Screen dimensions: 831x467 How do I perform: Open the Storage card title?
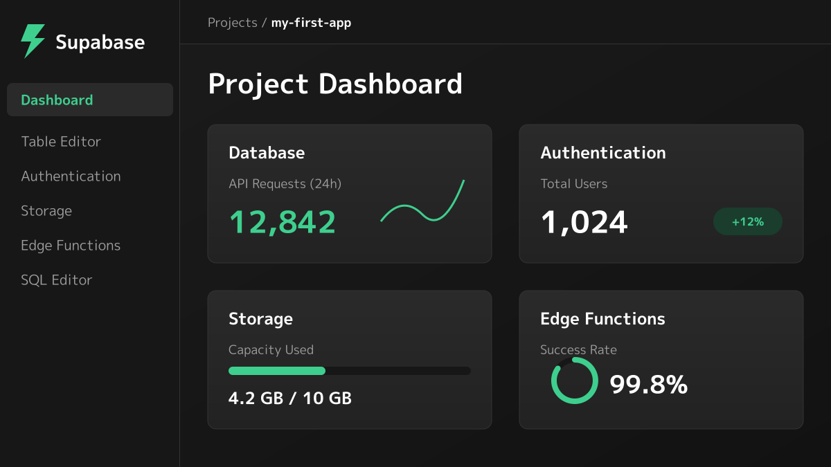(x=260, y=319)
